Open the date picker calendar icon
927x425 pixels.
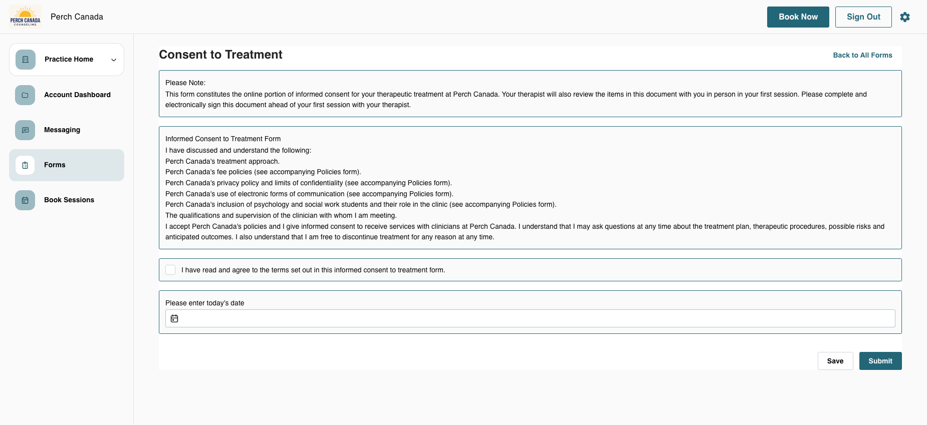tap(174, 318)
